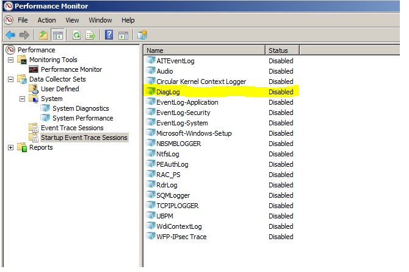This screenshot has width=409, height=272.
Task: Open Help via blue question mark icon
Action: [x=109, y=35]
